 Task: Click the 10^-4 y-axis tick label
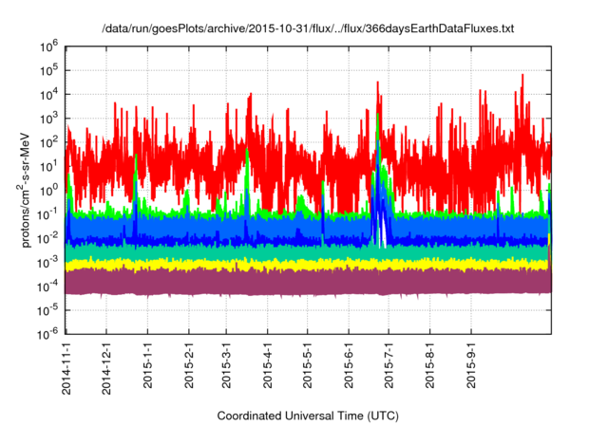tap(47, 286)
